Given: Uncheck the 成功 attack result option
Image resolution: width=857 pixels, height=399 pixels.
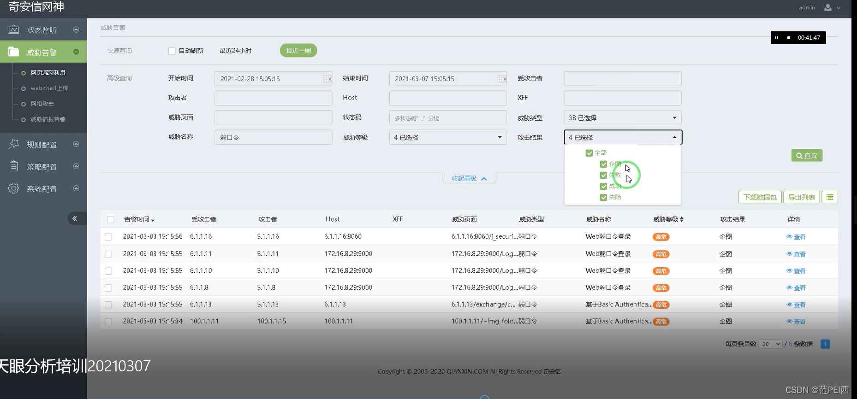Looking at the screenshot, I should tap(603, 186).
